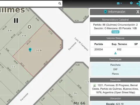Open the mail envelope dropdown
This screenshot has width=140, height=105.
click(119, 3)
